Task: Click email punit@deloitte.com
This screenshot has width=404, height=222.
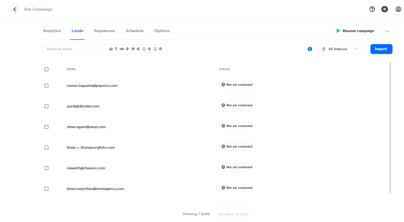Action: [x=83, y=106]
